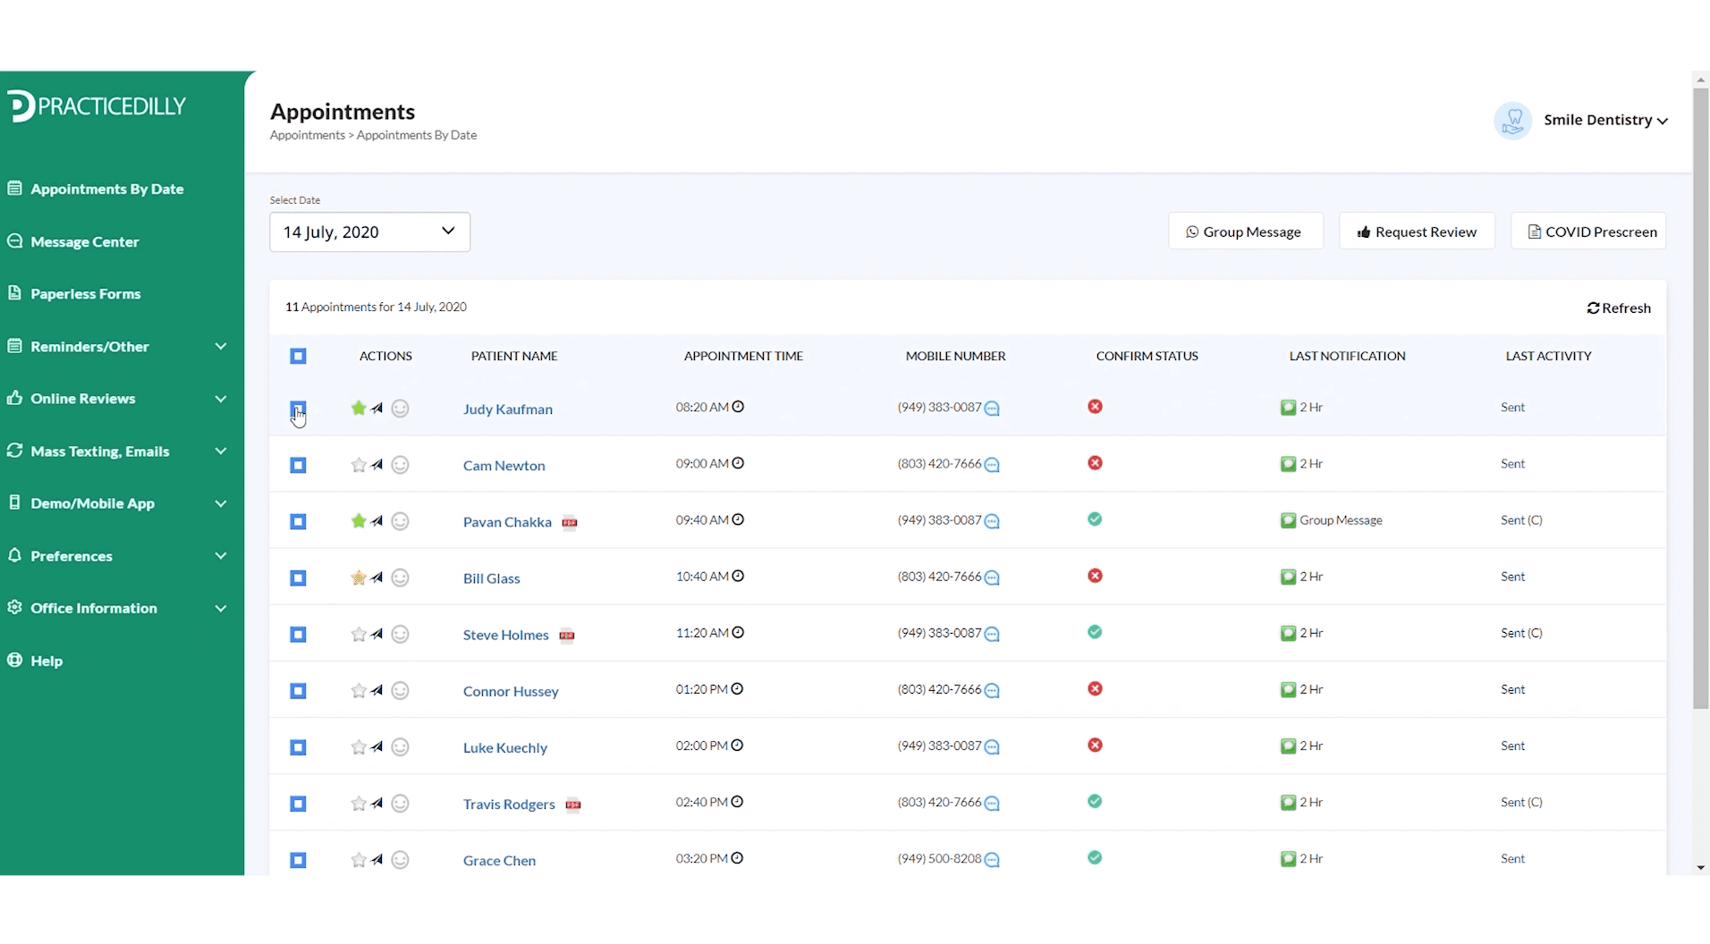Click the smiley icon for Steve Holmes
Image resolution: width=1710 pixels, height=944 pixels.
click(401, 634)
